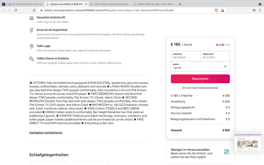Image resolution: width=264 pixels, height=165 pixels.
Task: Click the calendar icon next to Weniger im Voraus bezahlen
Action: point(226,151)
